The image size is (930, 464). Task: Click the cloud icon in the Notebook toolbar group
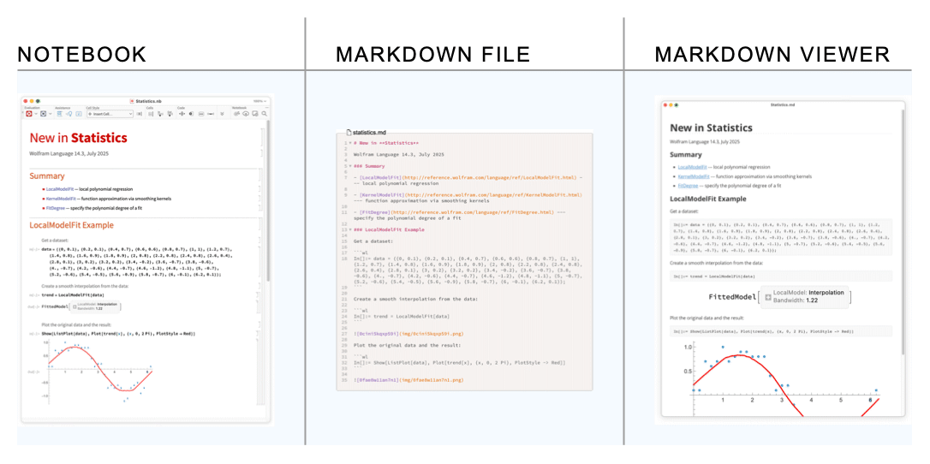(x=246, y=114)
